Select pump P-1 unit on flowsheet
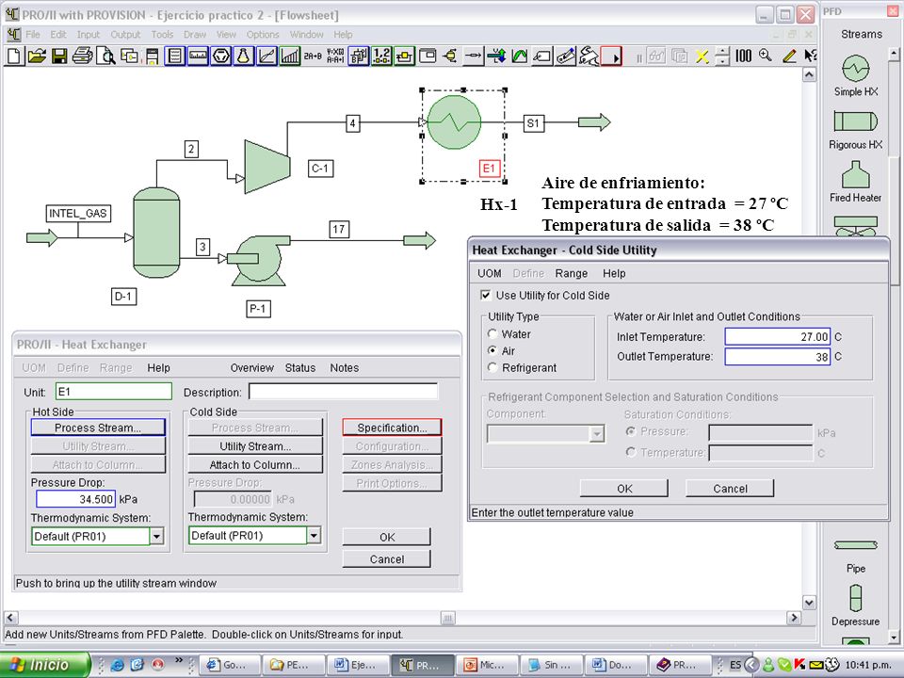This screenshot has width=904, height=678. click(259, 260)
